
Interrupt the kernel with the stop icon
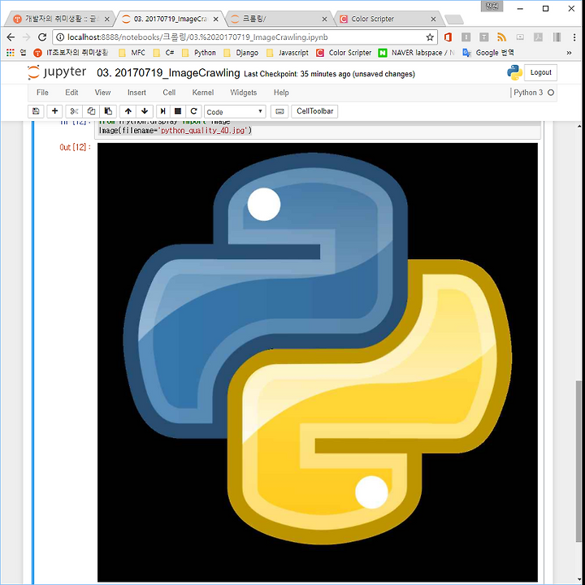(178, 111)
